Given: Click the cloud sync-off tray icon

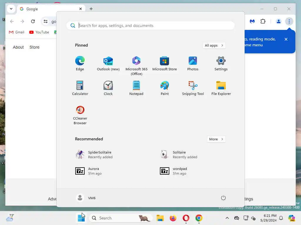Looking at the screenshot, I should point(237,218).
